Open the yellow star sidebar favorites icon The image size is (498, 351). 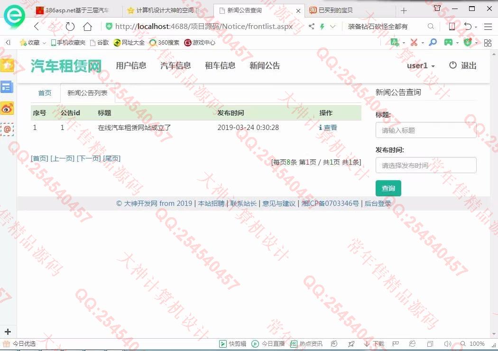pos(7,65)
